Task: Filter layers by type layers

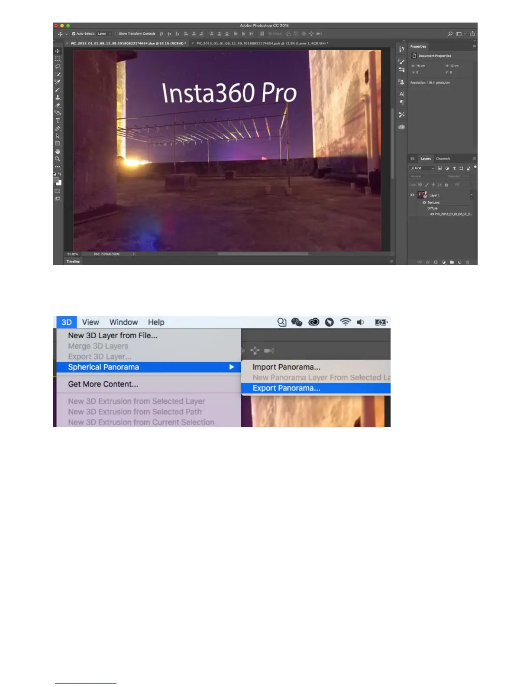Action: click(454, 168)
